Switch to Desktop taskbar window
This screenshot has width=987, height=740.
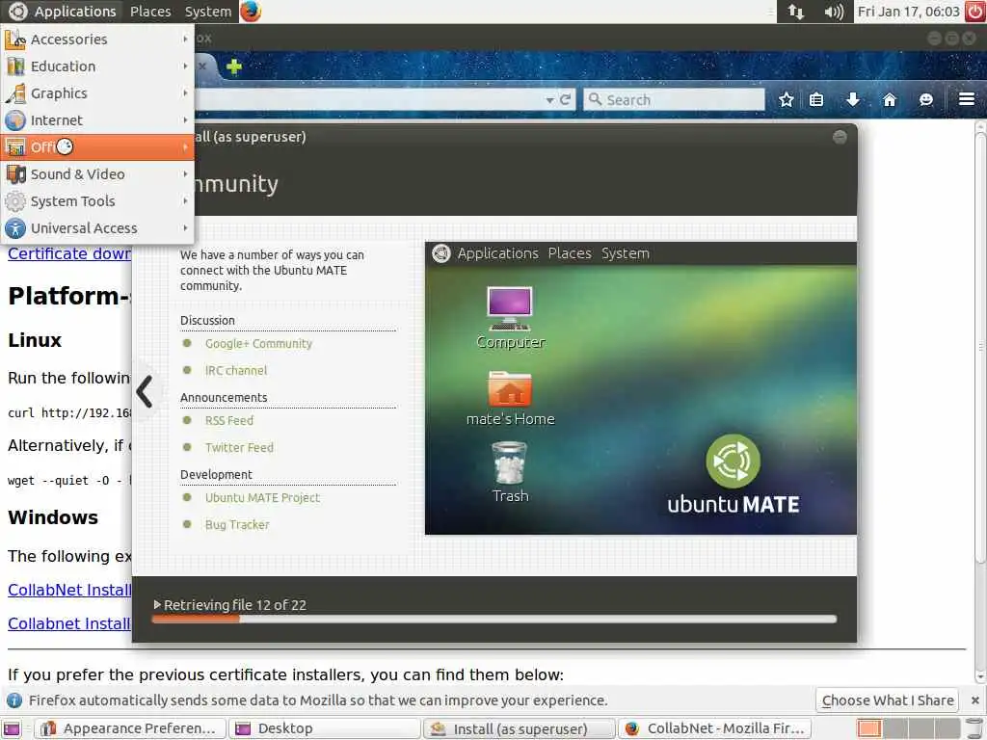(324, 728)
